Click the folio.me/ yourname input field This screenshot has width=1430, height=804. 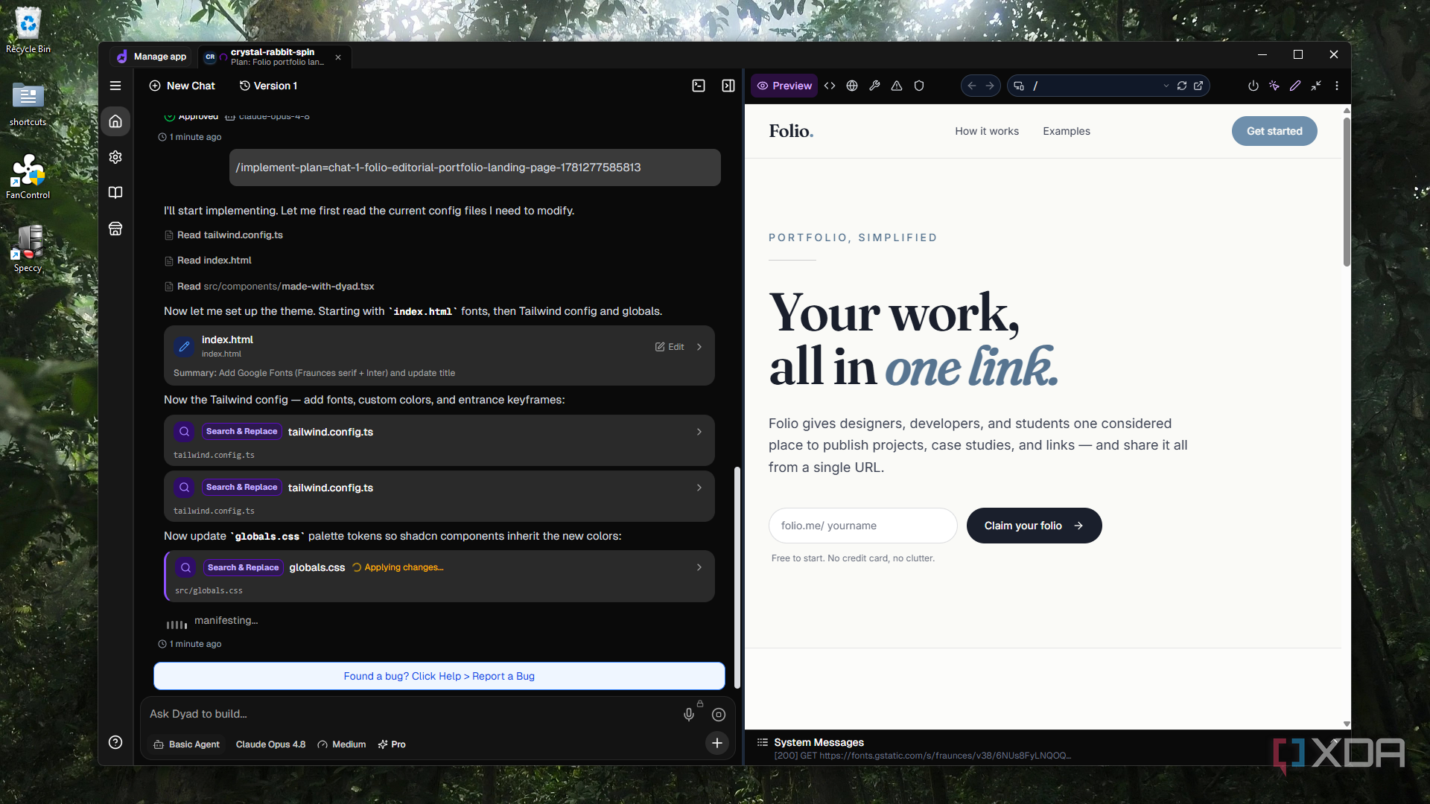[x=862, y=526]
